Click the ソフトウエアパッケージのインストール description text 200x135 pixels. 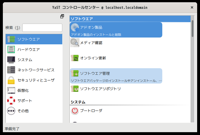(x=116, y=81)
